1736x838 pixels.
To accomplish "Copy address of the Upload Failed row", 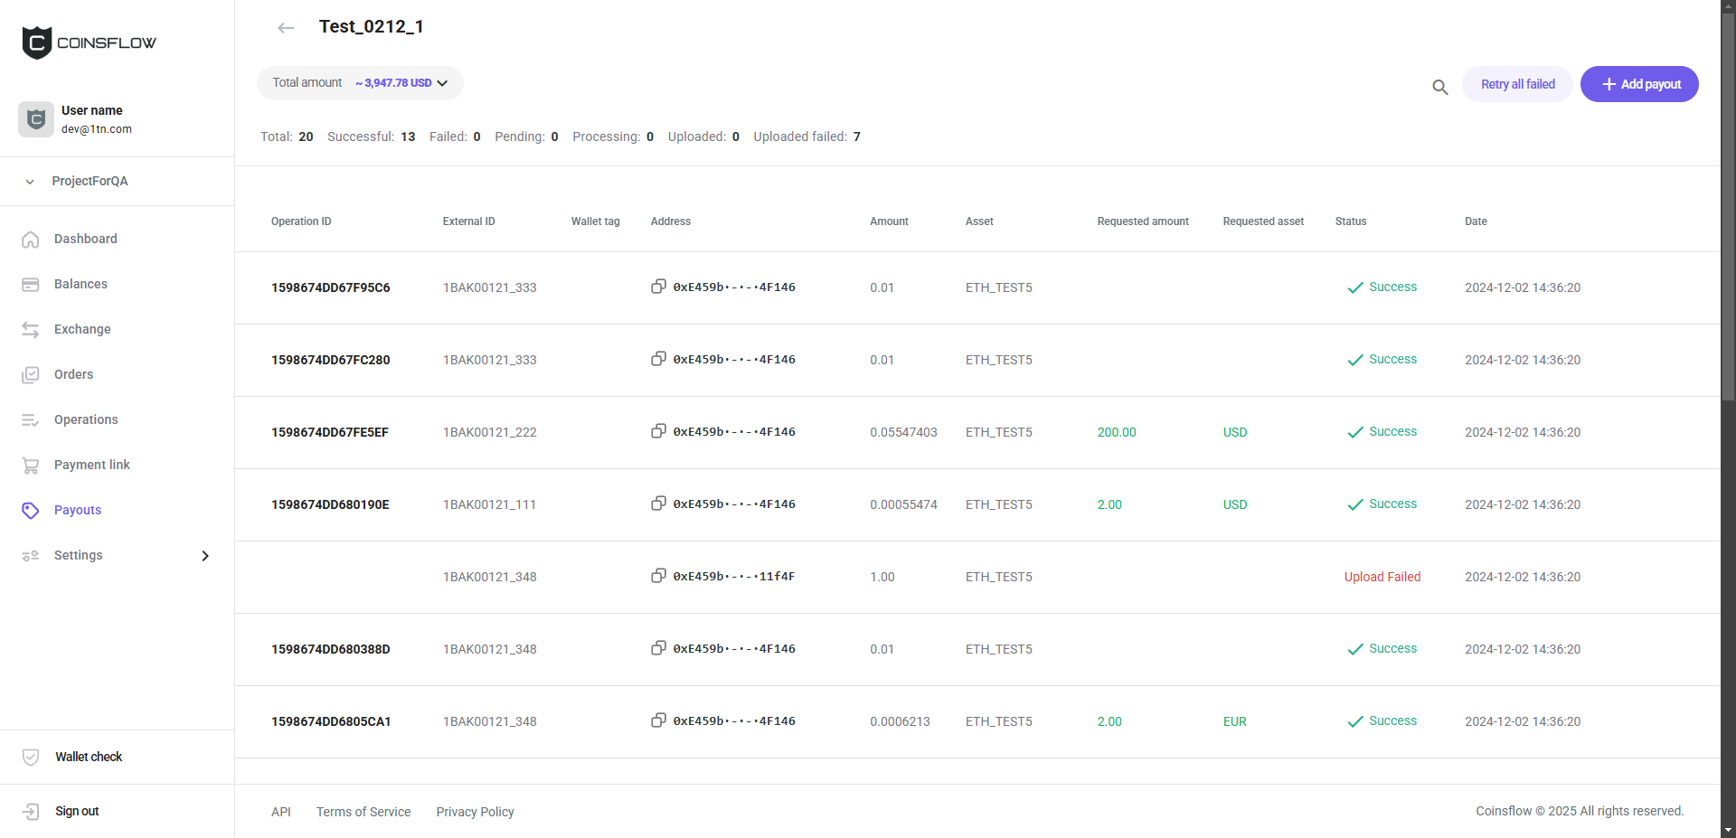I will (658, 576).
